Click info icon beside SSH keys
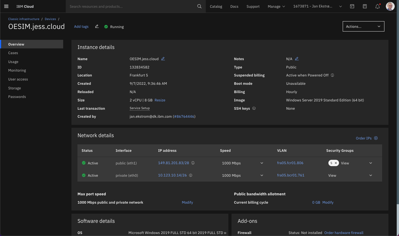399x236 pixels. click(254, 109)
